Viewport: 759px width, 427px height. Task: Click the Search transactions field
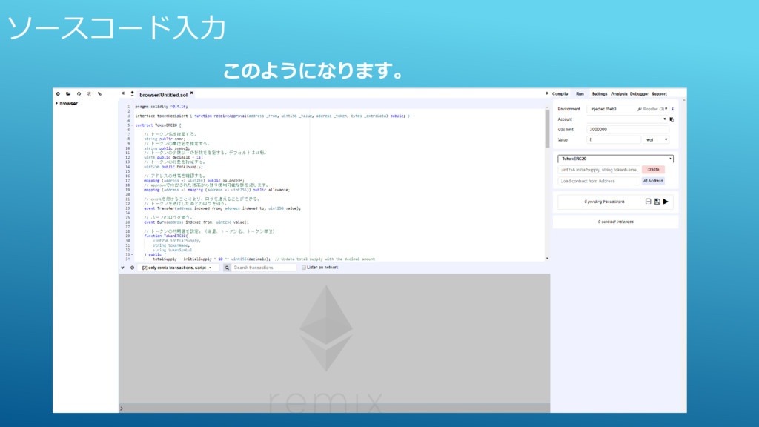[x=263, y=268]
